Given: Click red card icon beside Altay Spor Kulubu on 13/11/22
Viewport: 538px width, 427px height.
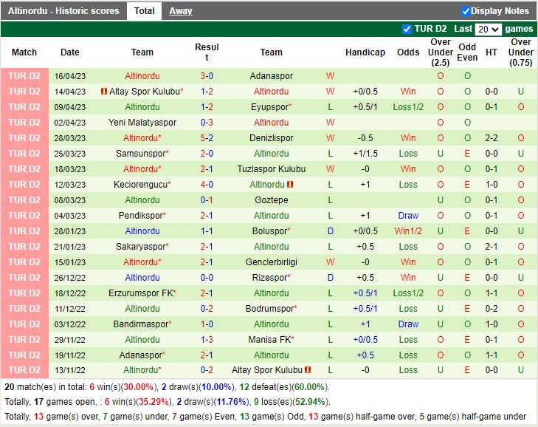Looking at the screenshot, I should point(308,370).
